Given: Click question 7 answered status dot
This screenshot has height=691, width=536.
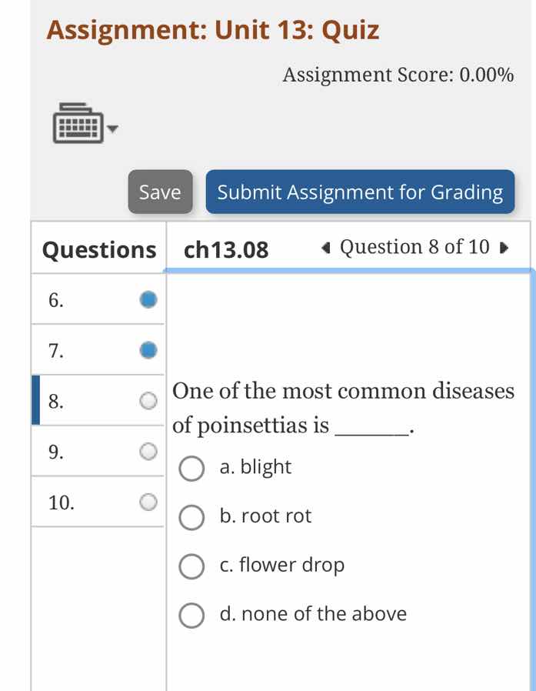Looking at the screenshot, I should pos(148,350).
